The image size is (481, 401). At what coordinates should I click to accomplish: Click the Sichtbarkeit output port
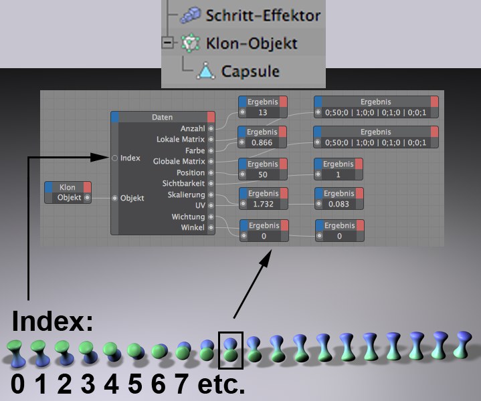point(211,184)
